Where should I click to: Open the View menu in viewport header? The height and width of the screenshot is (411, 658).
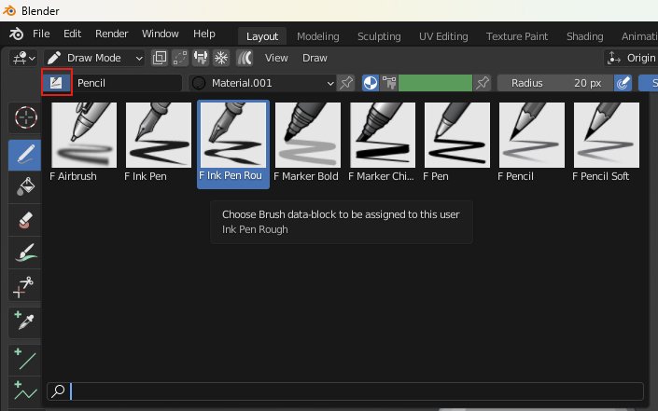coord(276,58)
